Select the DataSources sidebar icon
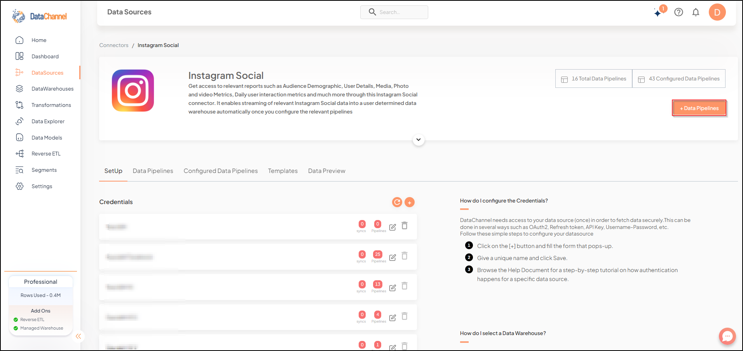The image size is (743, 351). coord(19,72)
